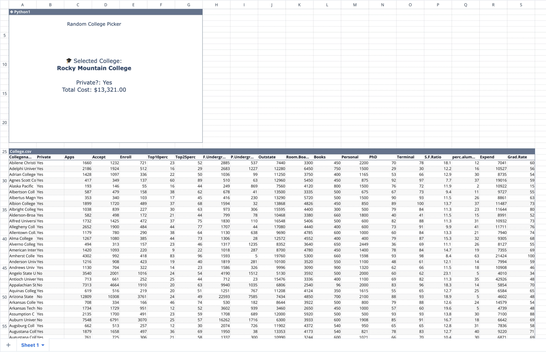This screenshot has width=546, height=352.
Task: Select column H header
Action: pos(216,5)
